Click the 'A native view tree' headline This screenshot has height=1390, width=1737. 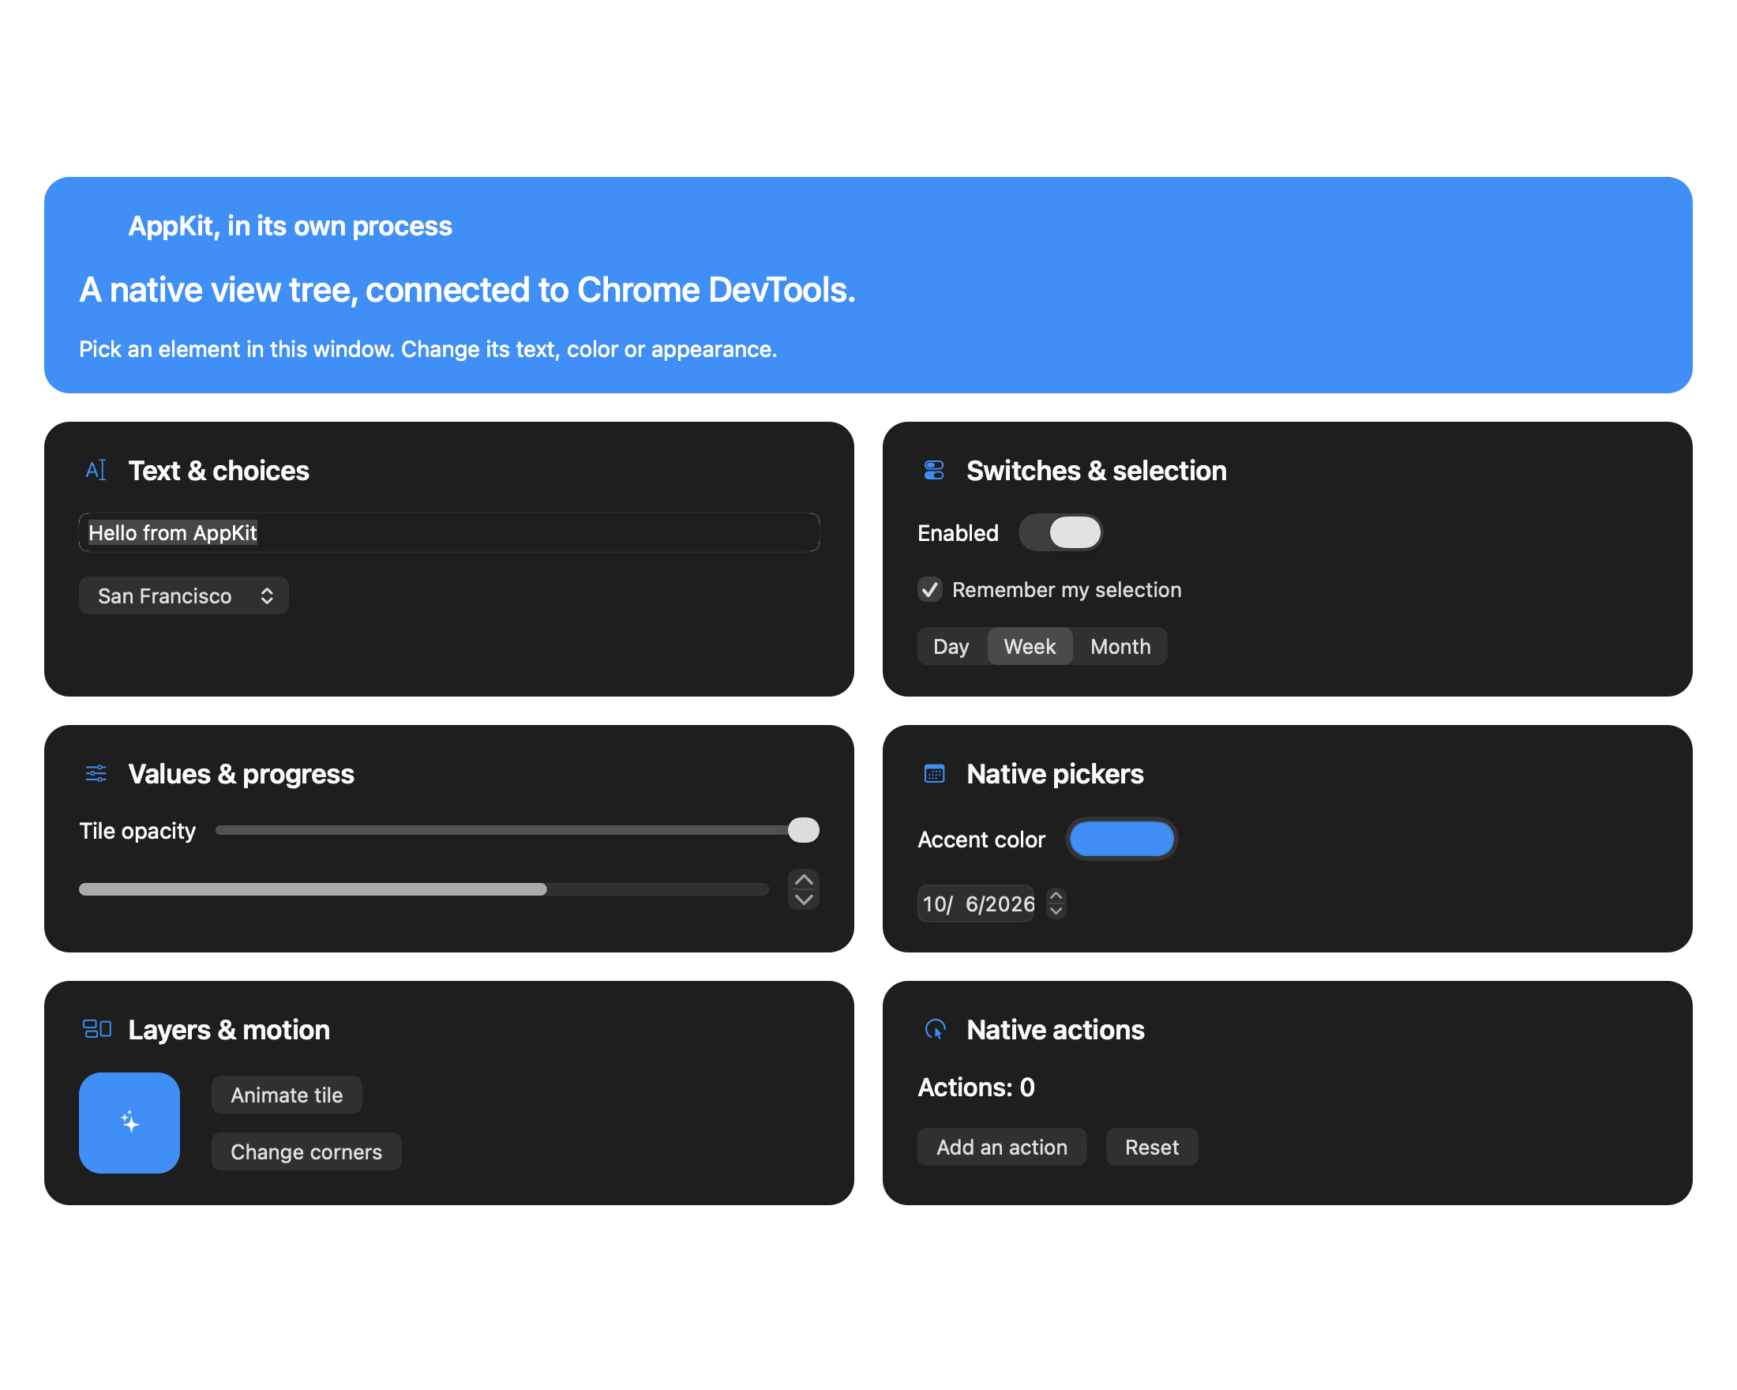467,290
